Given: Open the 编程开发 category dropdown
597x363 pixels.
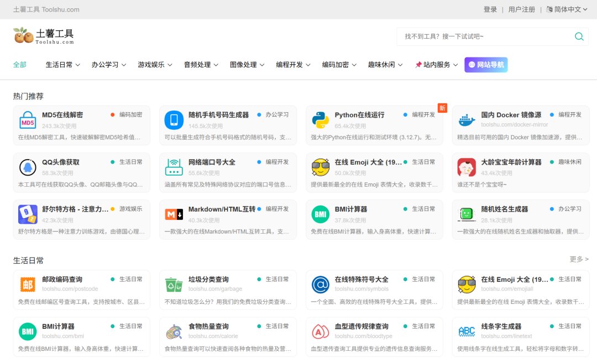Looking at the screenshot, I should (x=293, y=65).
